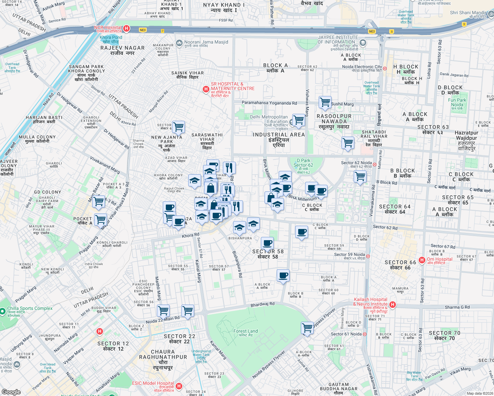Image resolution: width=494 pixels, height=396 pixels.
Task: Select the graduation cap pin in Bishanpura
Action: (x=239, y=227)
